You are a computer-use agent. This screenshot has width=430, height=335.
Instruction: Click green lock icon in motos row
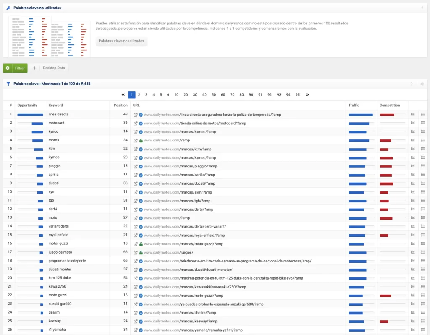point(141,140)
